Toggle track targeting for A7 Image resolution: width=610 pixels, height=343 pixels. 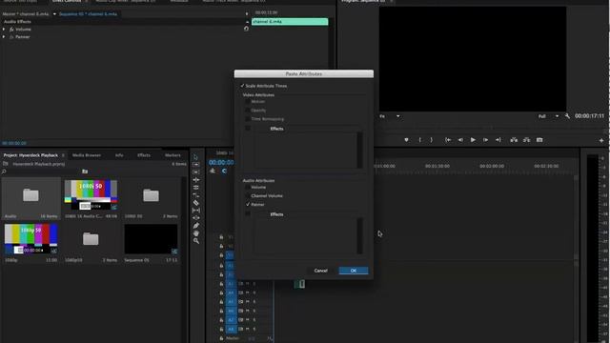(x=231, y=320)
